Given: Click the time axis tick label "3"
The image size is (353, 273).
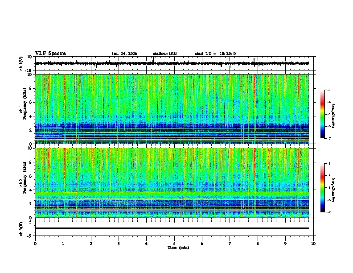Looking at the screenshot, I should [x=119, y=244].
